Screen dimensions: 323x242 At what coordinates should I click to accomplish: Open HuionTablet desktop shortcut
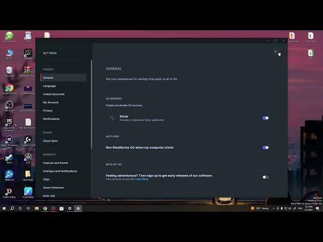point(28,193)
